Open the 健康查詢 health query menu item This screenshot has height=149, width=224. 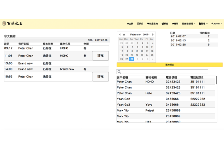coord(152,24)
